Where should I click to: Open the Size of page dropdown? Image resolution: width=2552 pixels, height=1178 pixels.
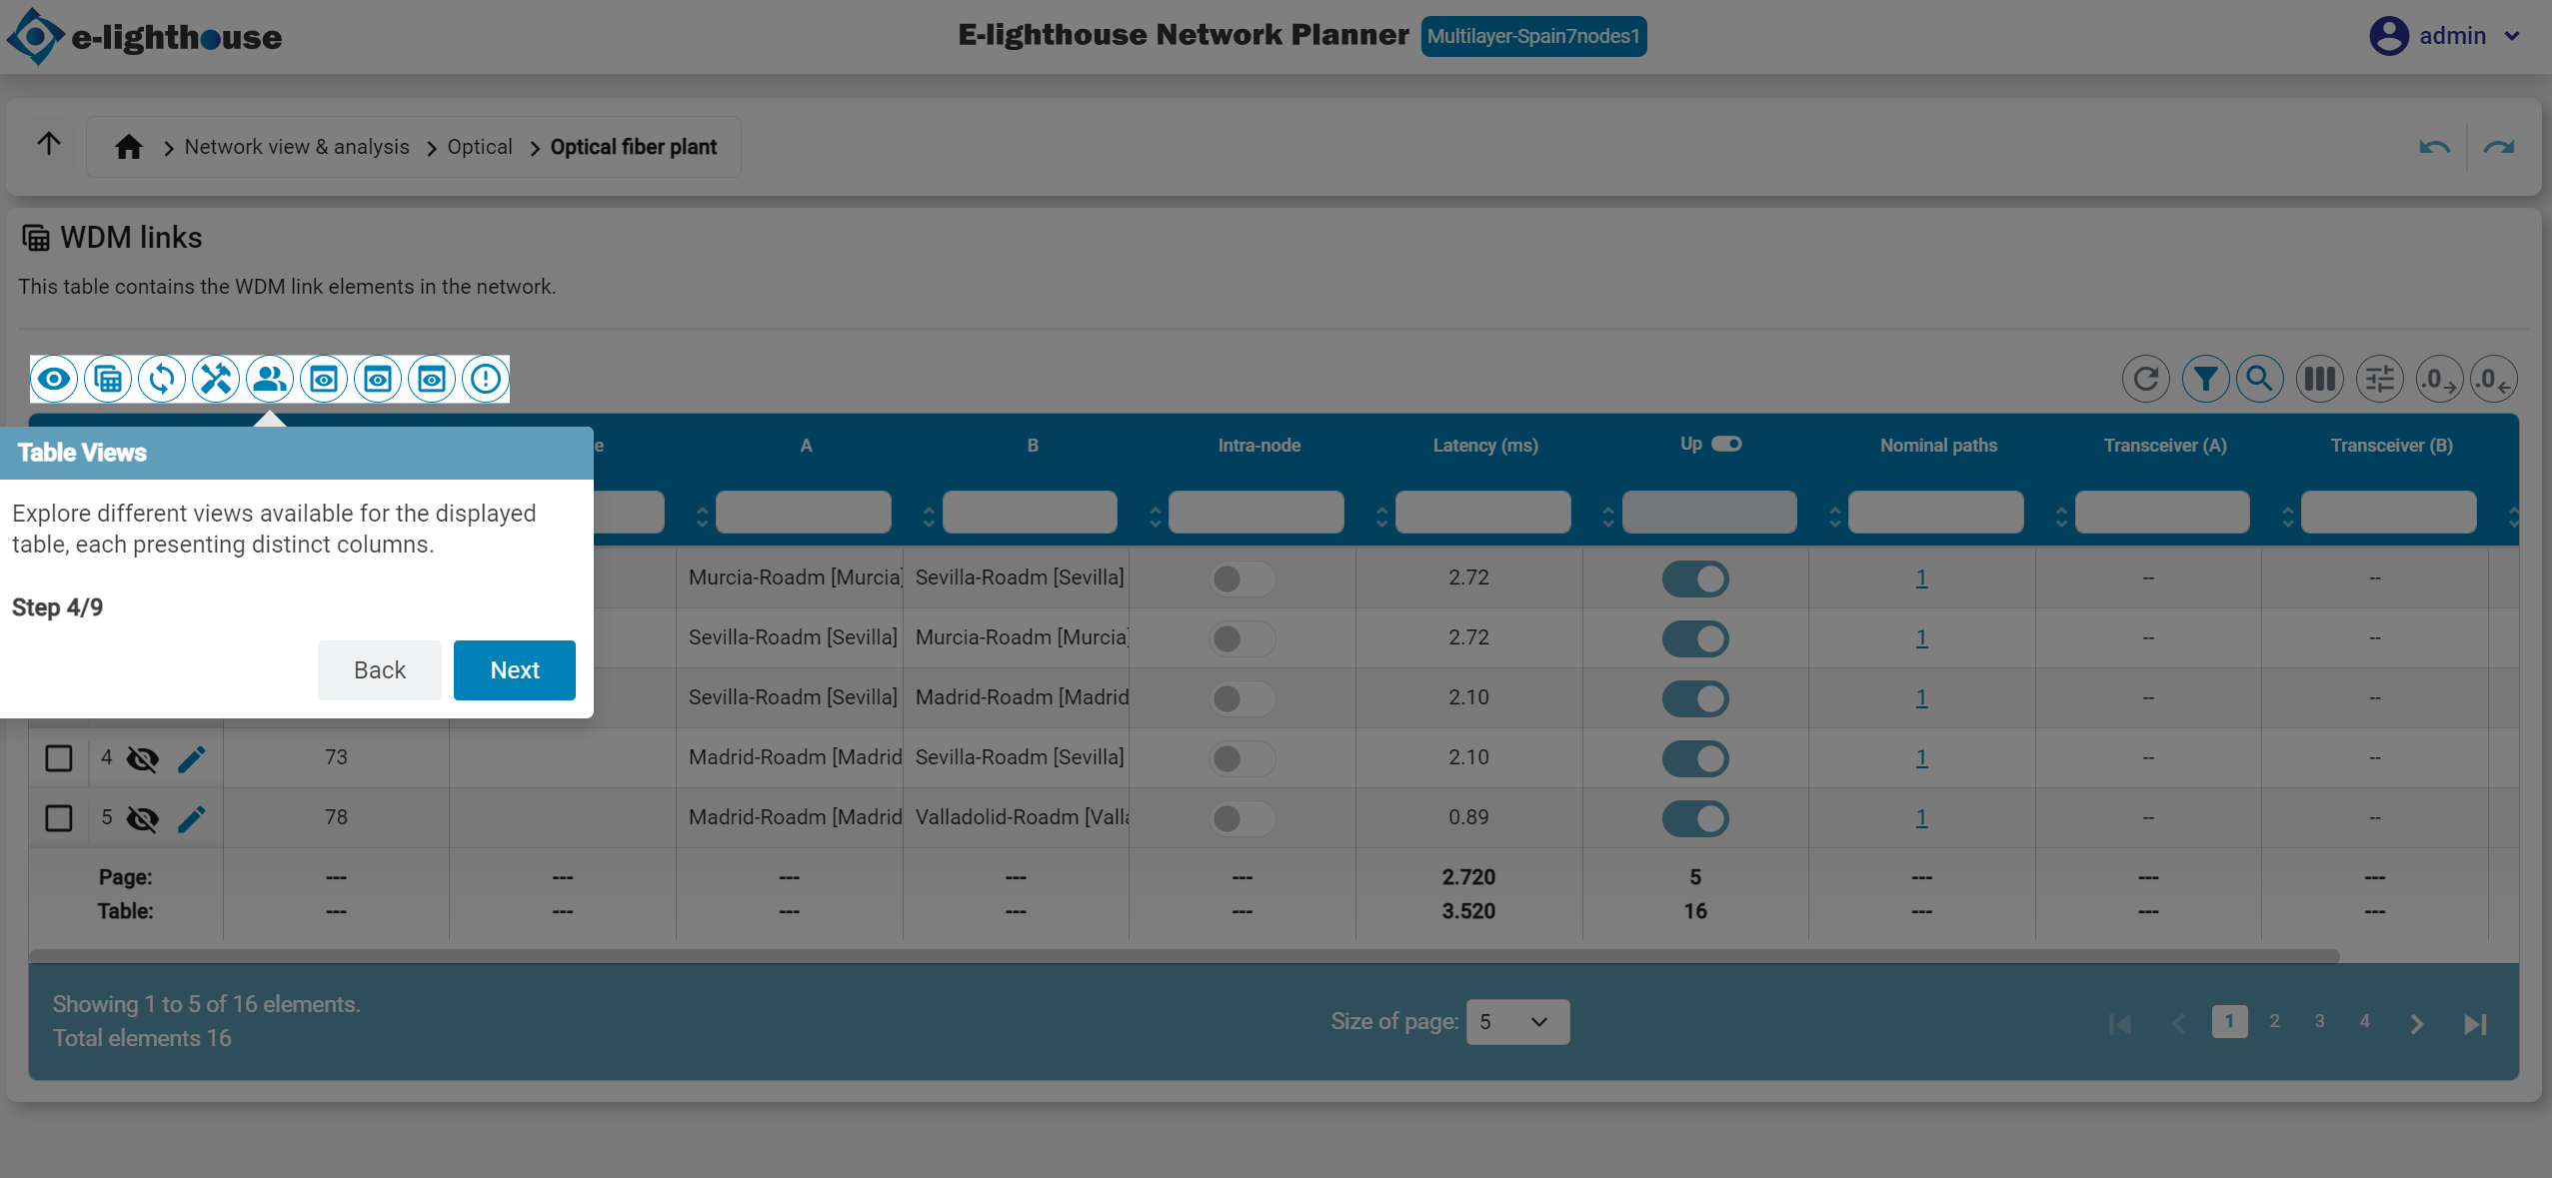(x=1516, y=1022)
